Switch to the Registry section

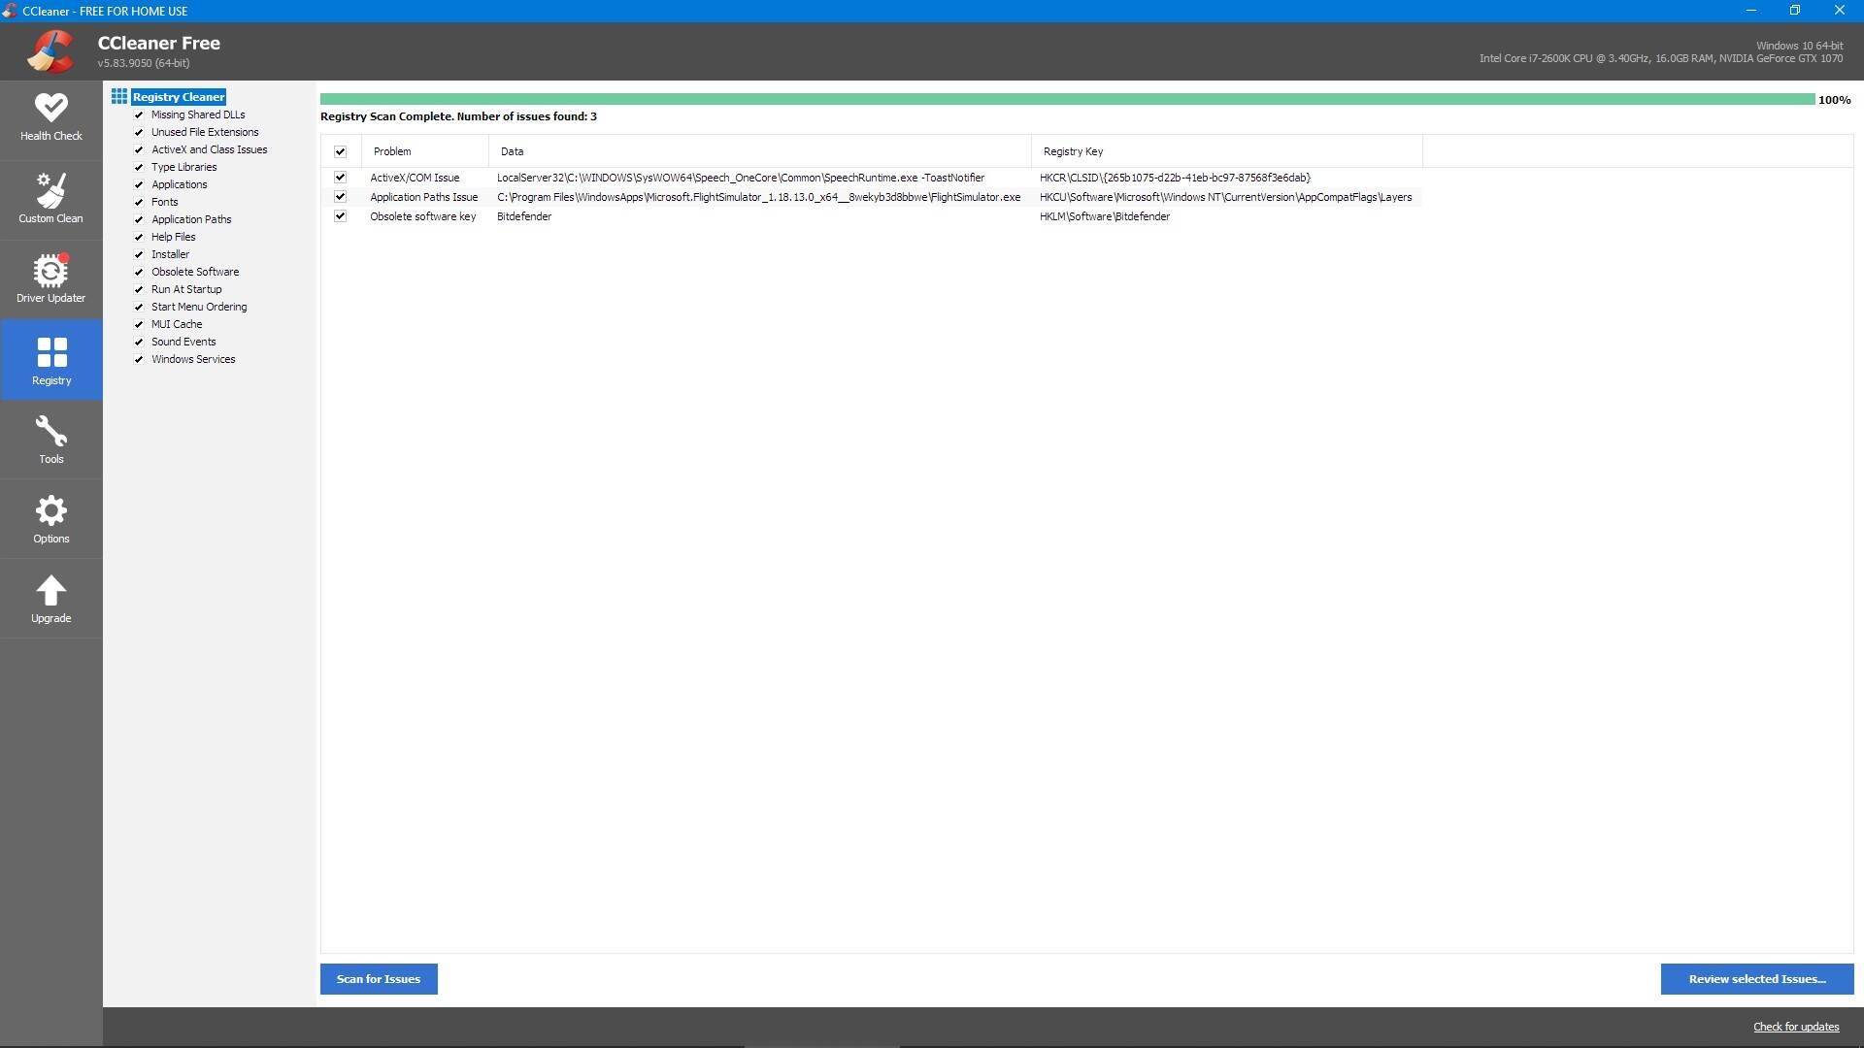(50, 359)
